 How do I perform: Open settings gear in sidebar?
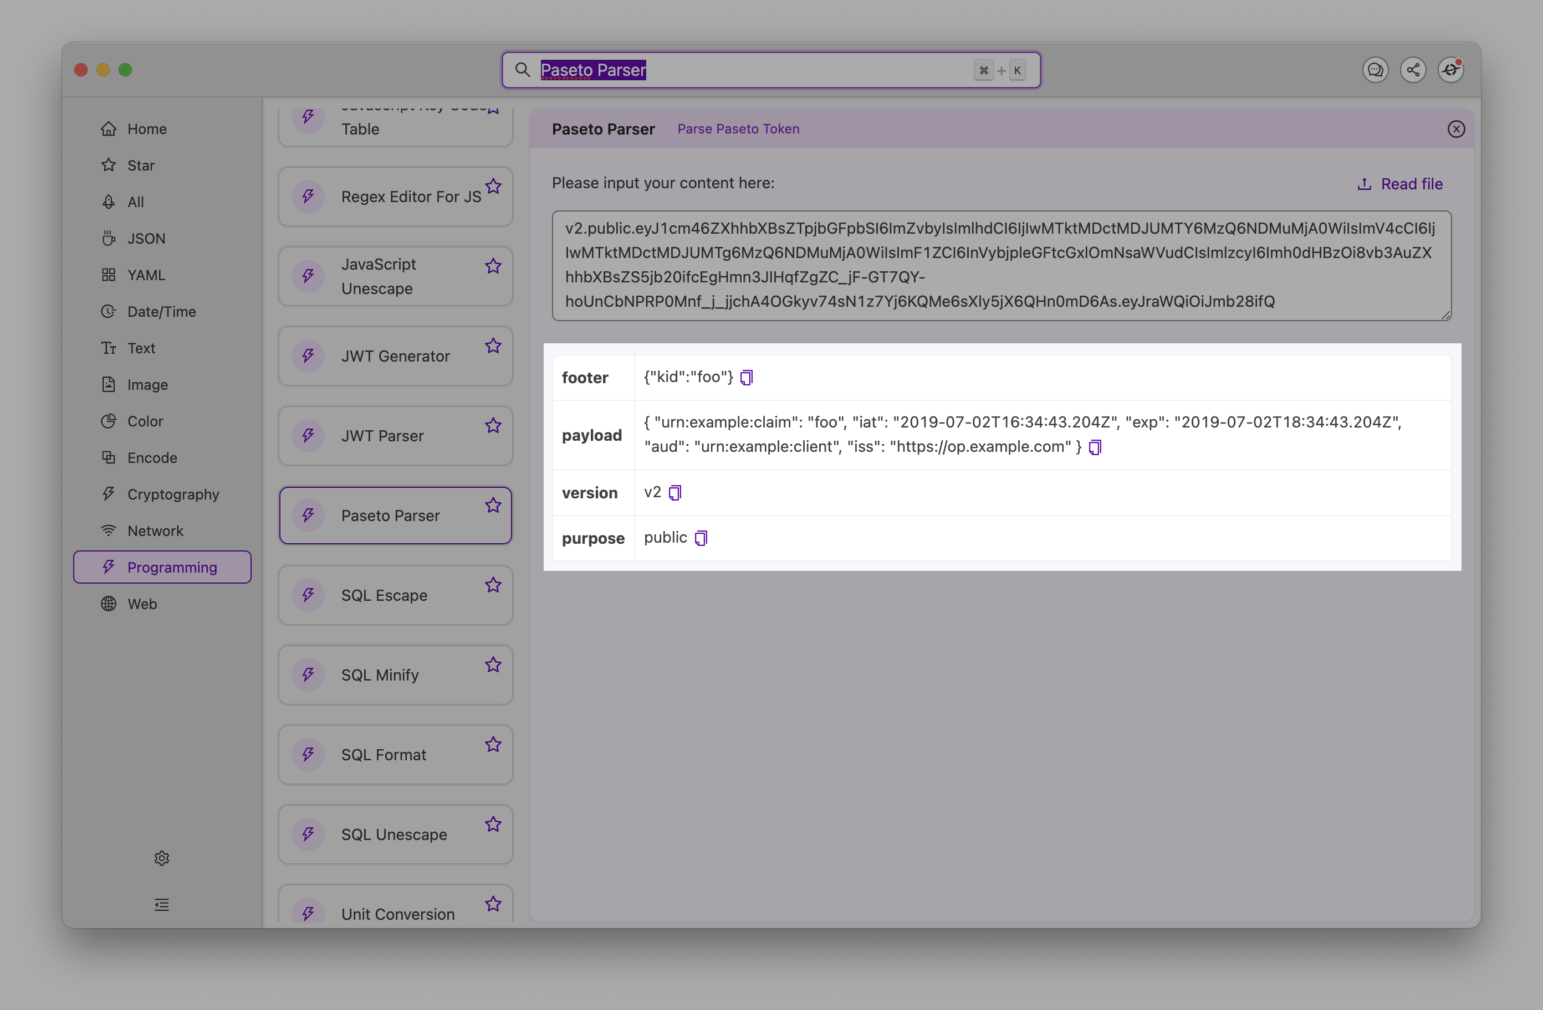tap(162, 858)
